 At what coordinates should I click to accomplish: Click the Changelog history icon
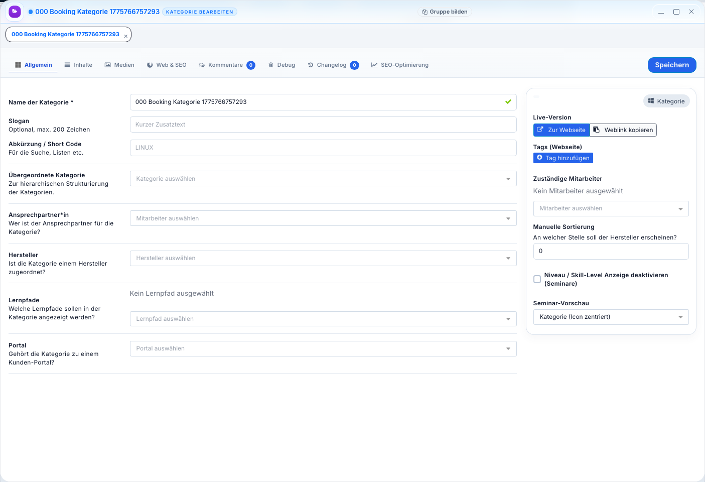pos(311,65)
